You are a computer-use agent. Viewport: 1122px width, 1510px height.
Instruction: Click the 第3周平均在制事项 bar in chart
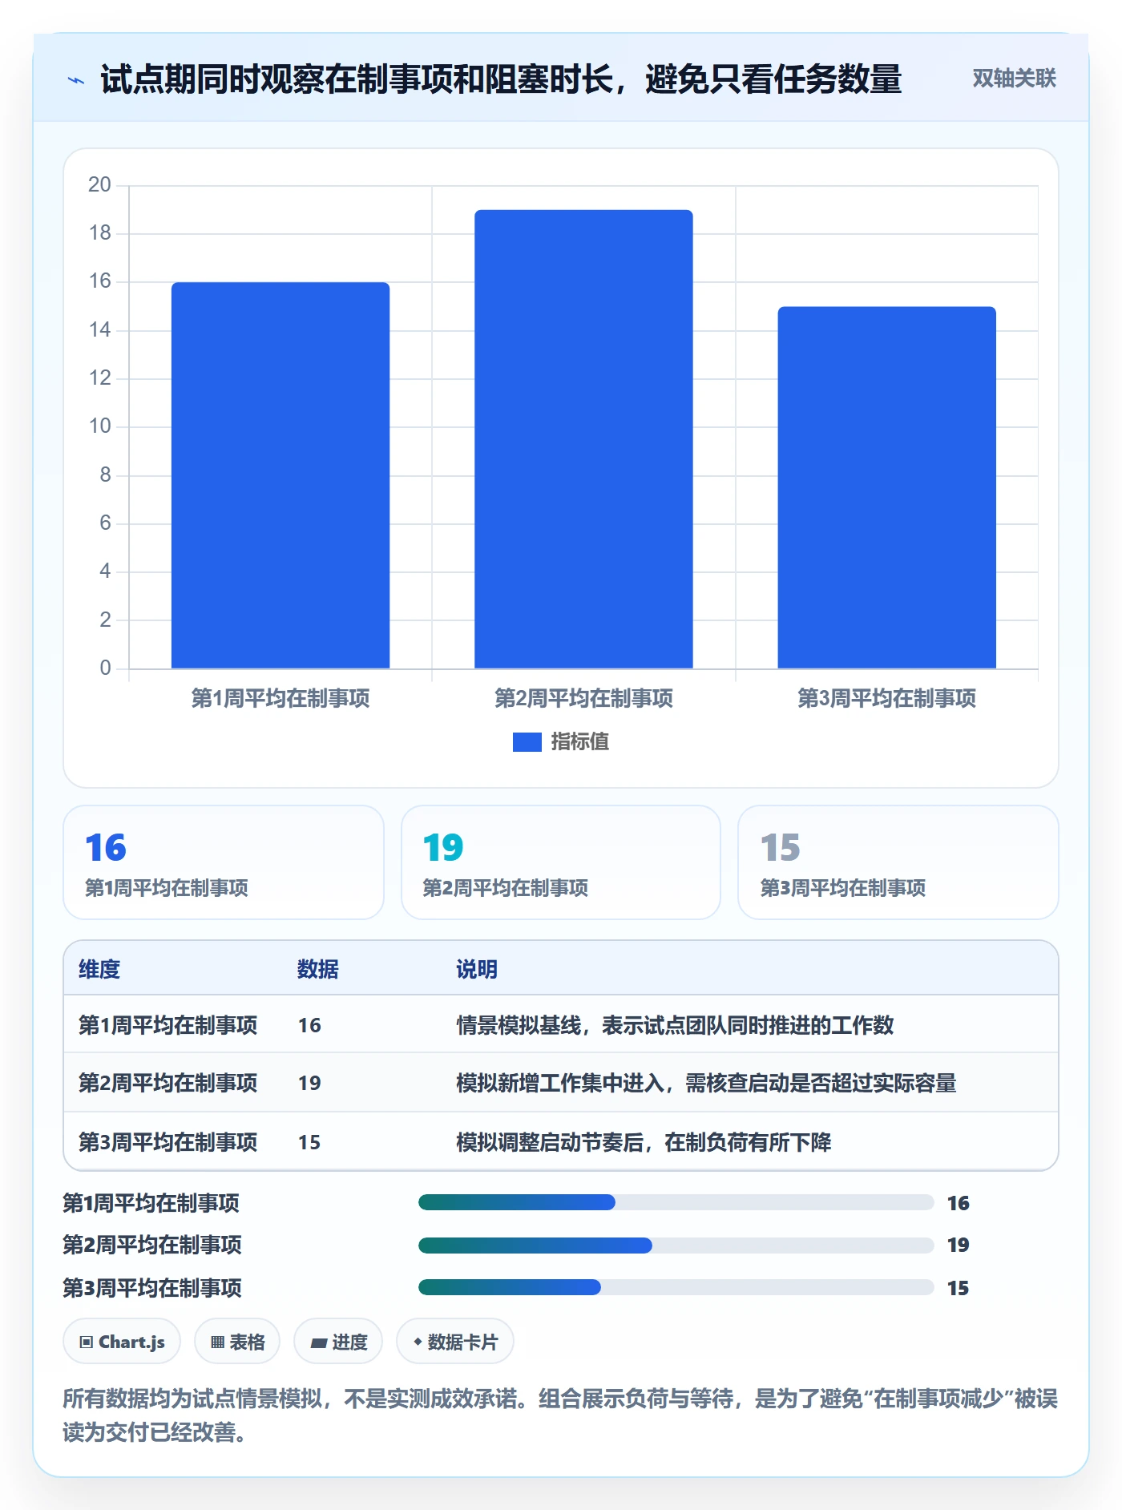[x=886, y=487]
